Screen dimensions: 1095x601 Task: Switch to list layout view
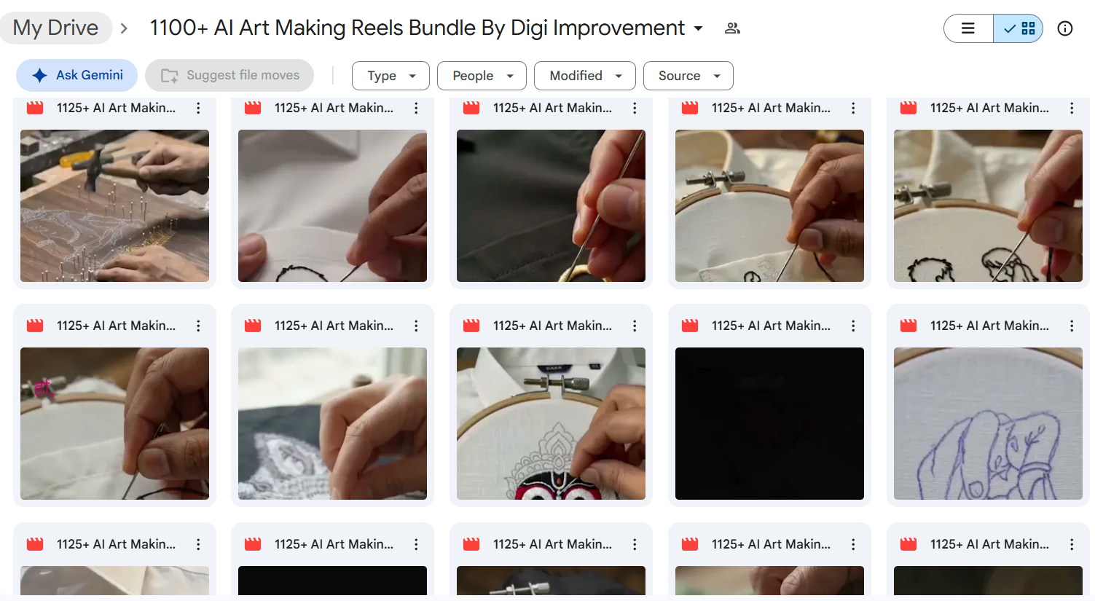pyautogui.click(x=968, y=28)
